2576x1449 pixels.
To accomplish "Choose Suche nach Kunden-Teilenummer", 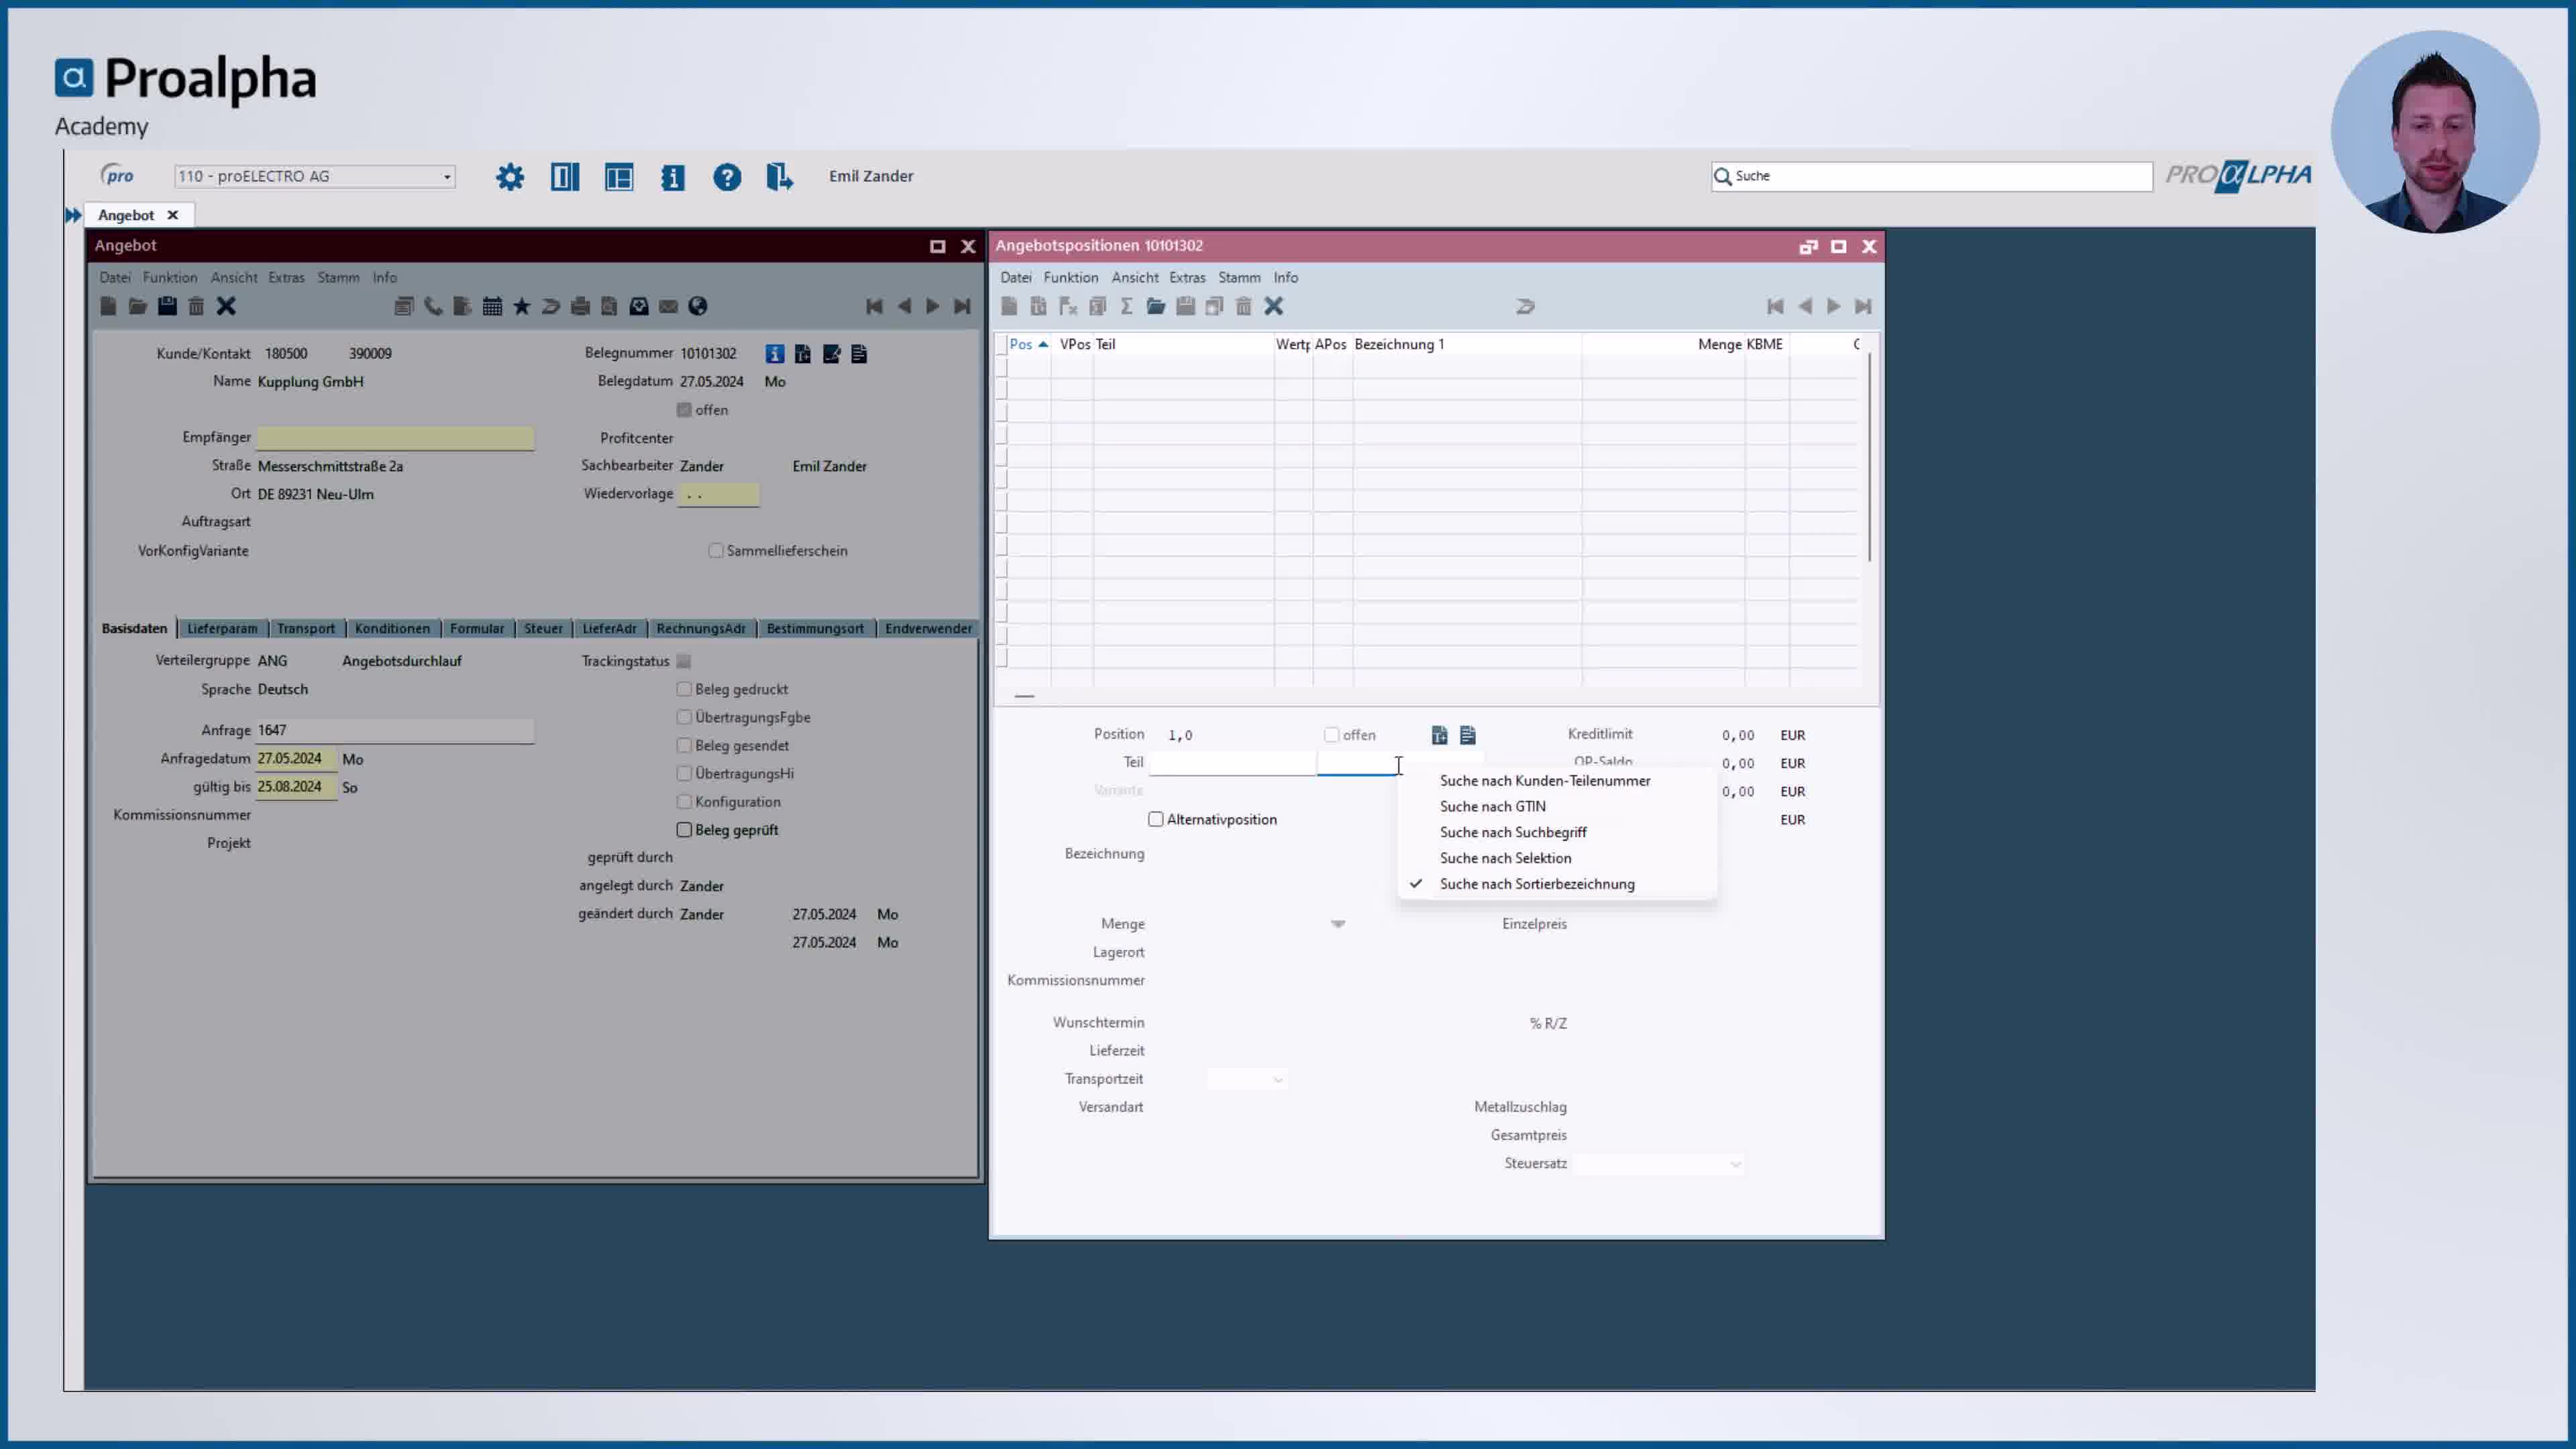I will (x=1545, y=781).
